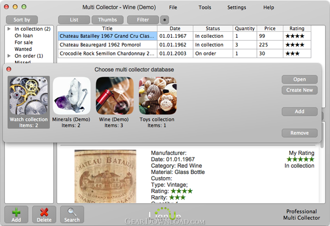
Task: Switch to Thumbs view
Action: (108, 20)
